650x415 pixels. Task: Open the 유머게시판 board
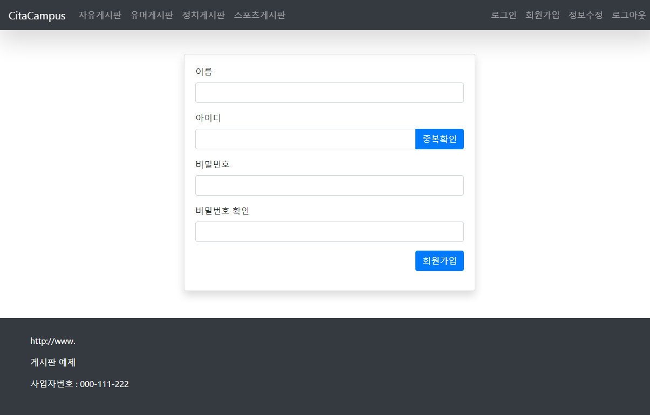coord(152,16)
